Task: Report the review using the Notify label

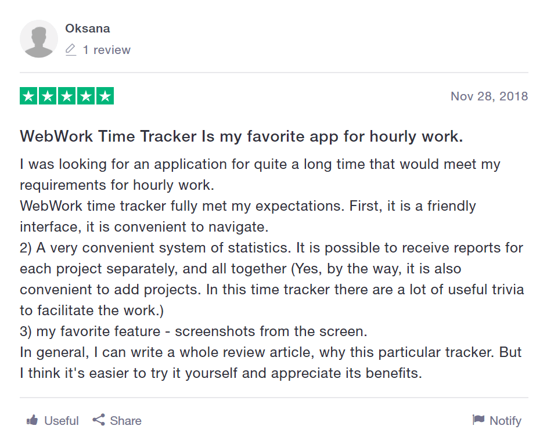Action: pyautogui.click(x=506, y=421)
